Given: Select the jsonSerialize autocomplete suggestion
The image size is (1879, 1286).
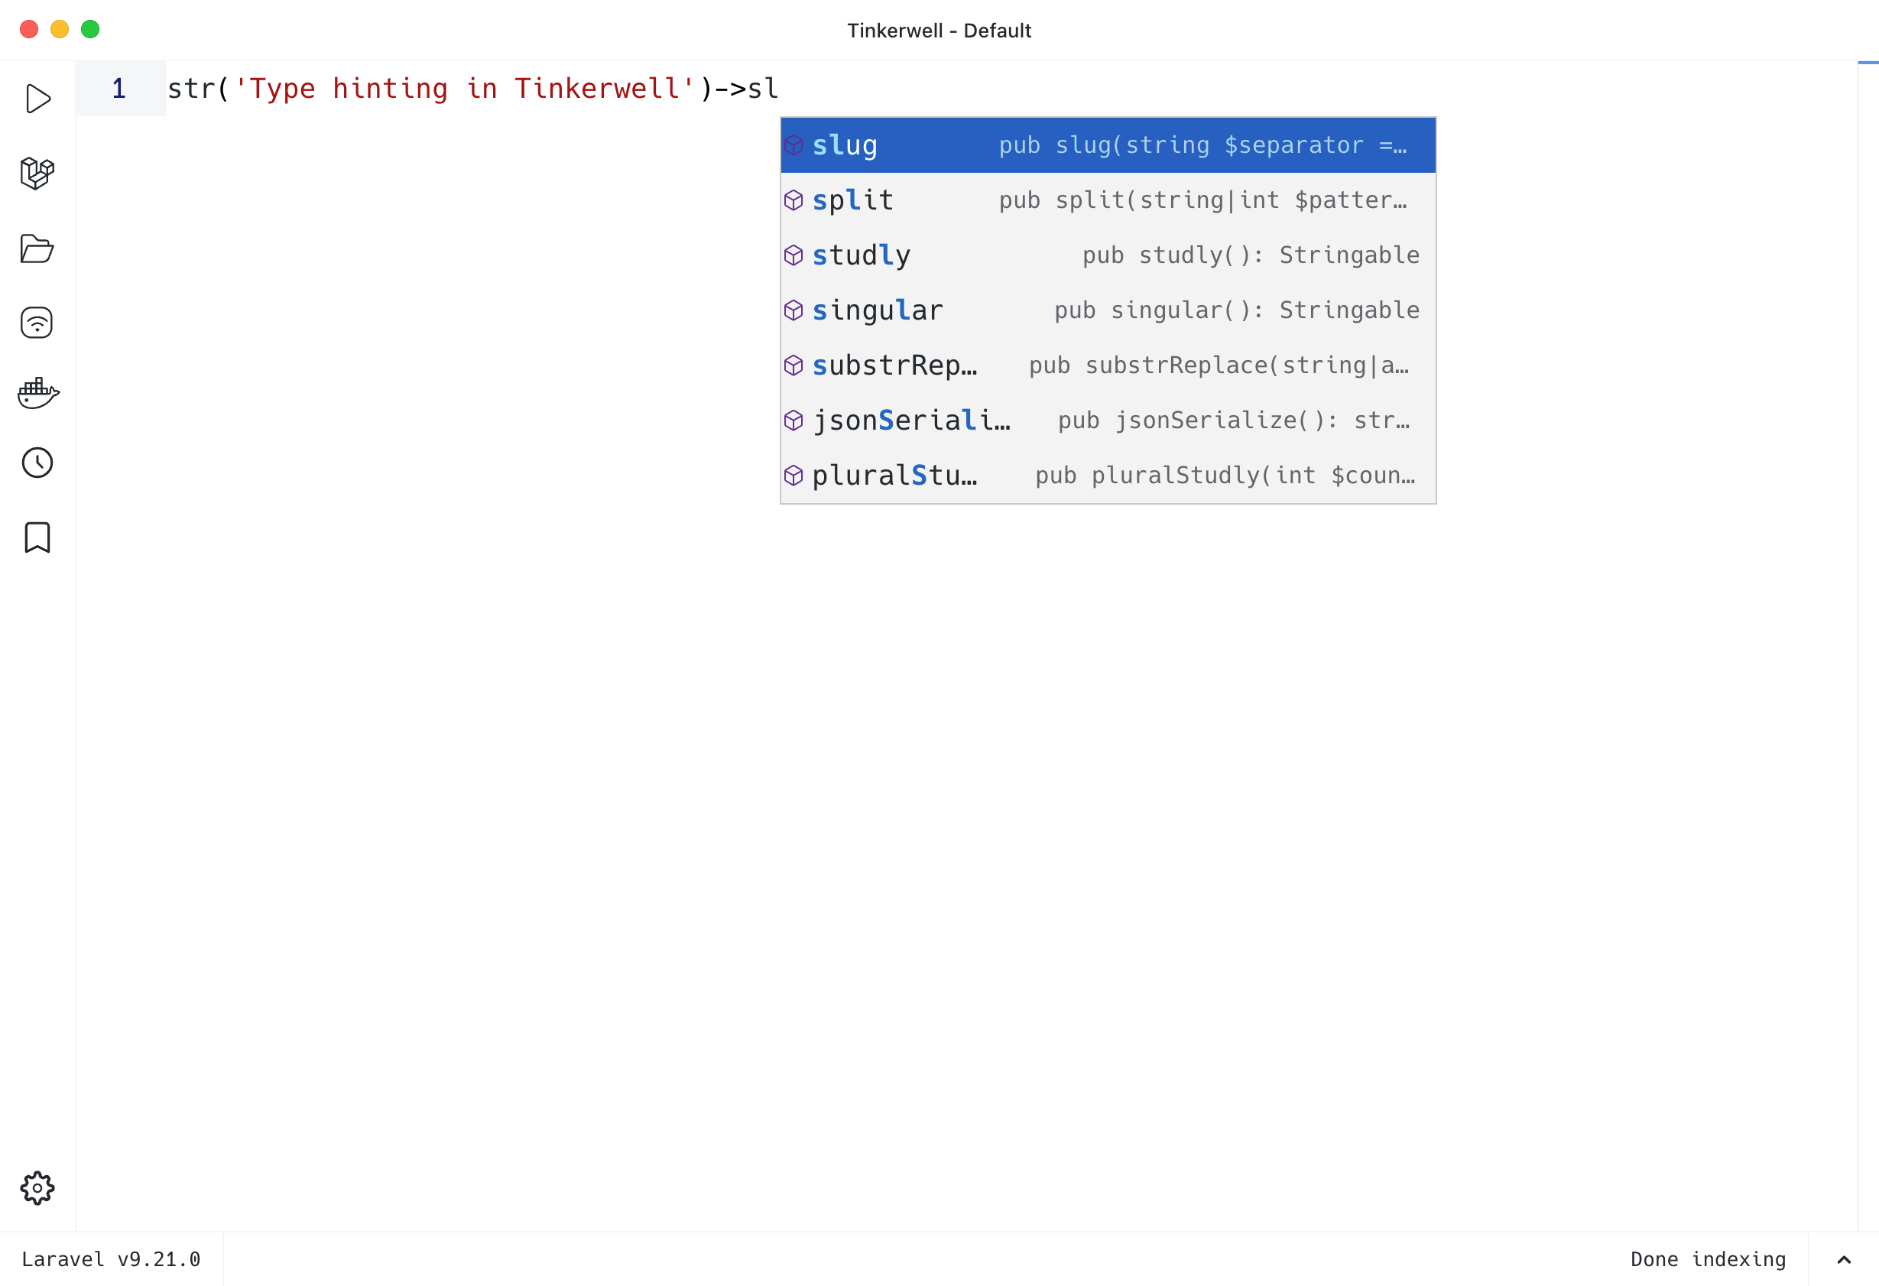Looking at the screenshot, I should (x=1108, y=420).
